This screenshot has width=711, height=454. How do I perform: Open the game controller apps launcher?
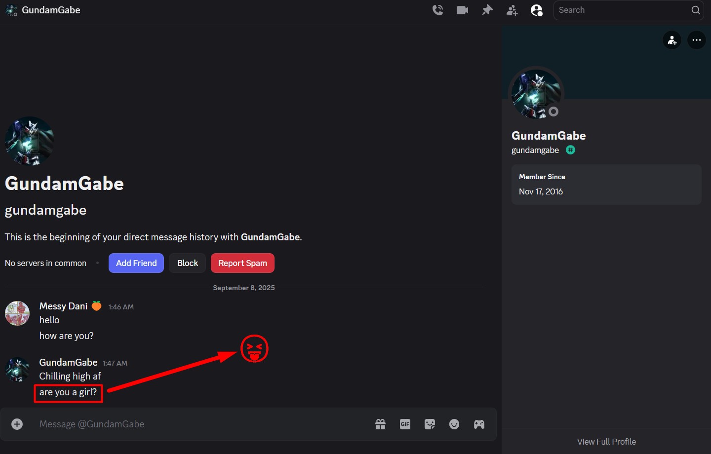tap(479, 424)
